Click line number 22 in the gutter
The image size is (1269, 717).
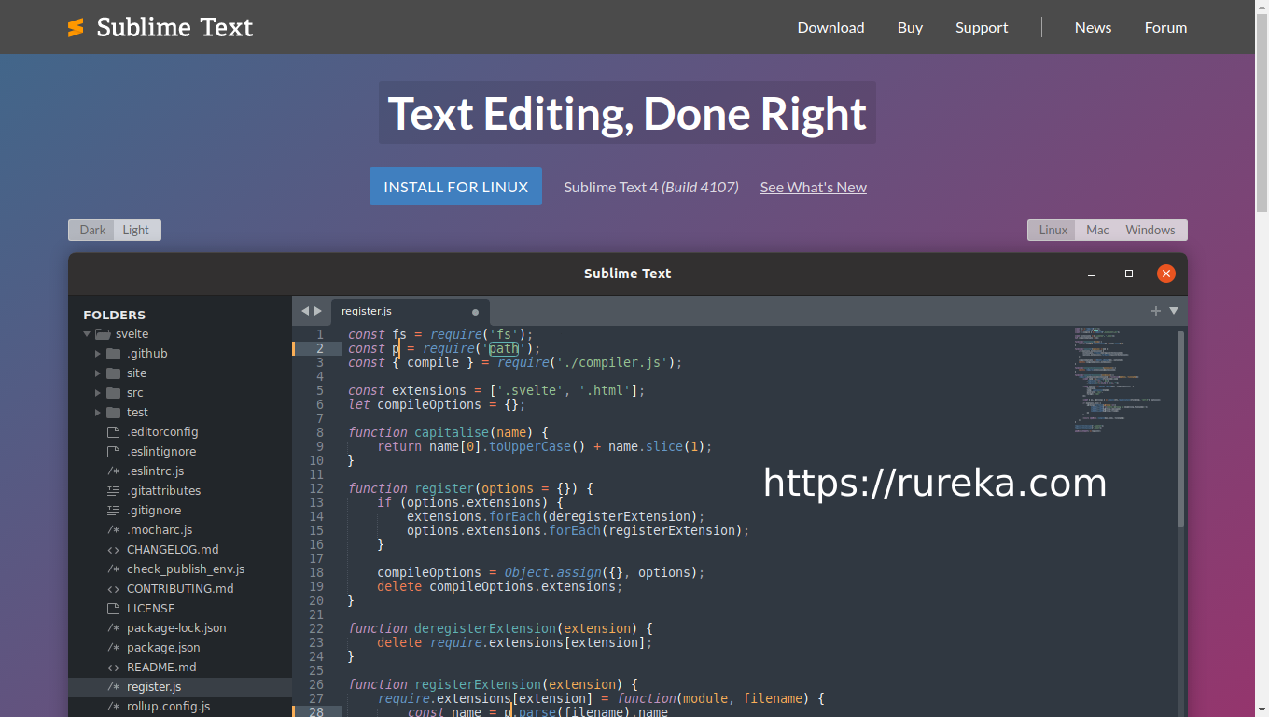(316, 628)
